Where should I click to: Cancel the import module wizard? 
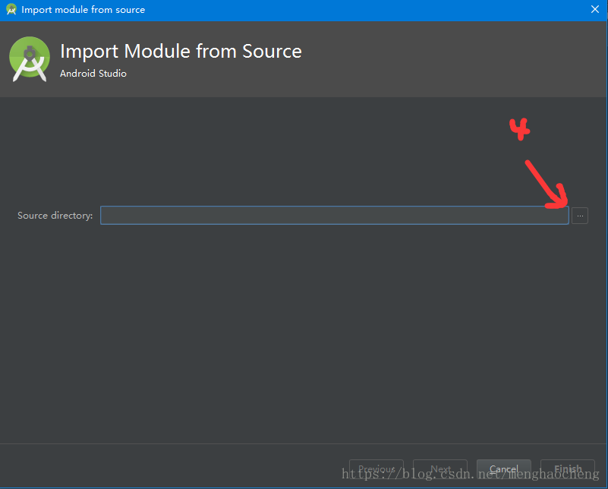coord(503,469)
